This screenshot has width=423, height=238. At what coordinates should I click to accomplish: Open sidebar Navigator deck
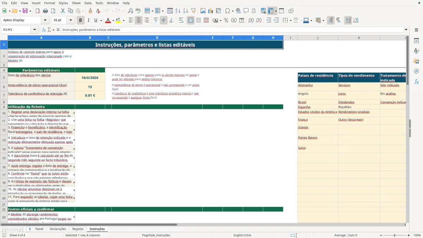[416, 71]
